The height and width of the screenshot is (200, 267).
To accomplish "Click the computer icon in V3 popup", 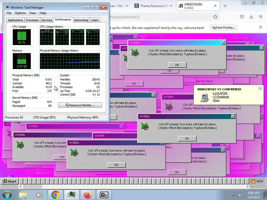I will click(x=204, y=98).
